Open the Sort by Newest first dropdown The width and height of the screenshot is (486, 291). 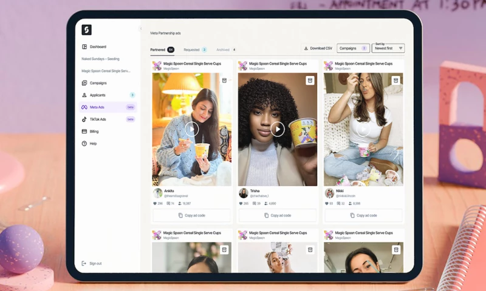(x=388, y=48)
